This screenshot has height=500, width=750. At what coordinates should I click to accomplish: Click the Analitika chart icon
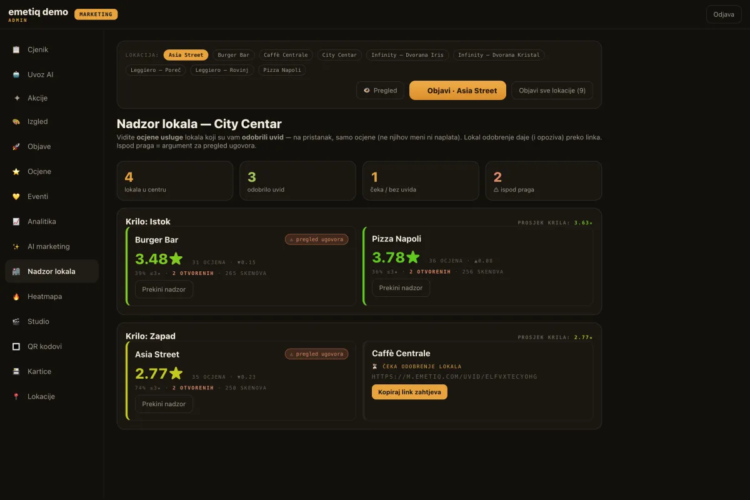click(16, 221)
